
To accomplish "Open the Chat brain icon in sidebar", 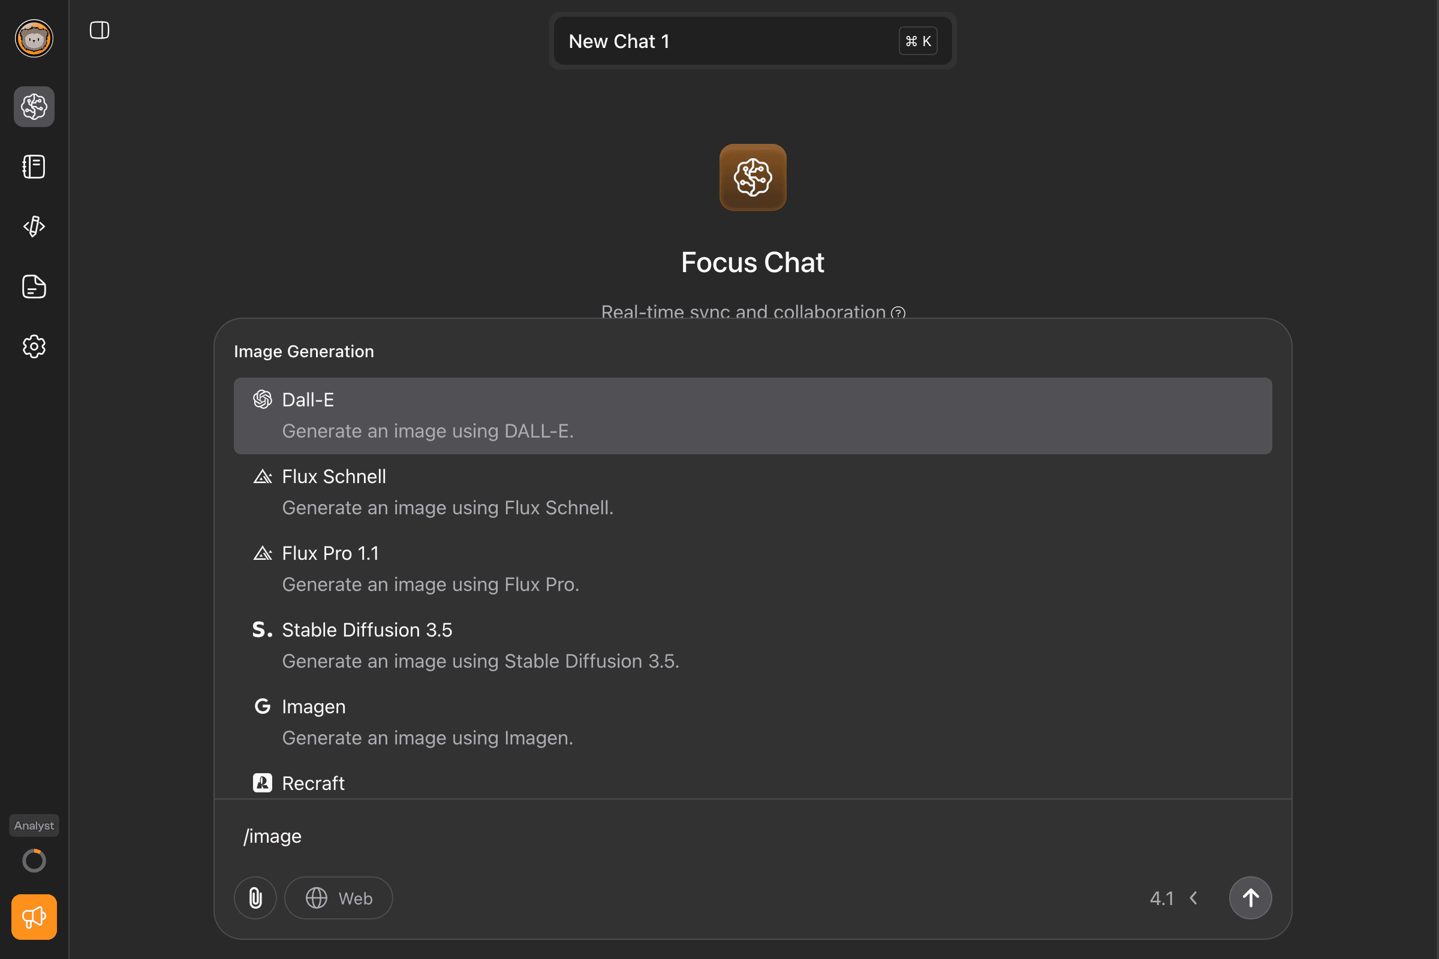I will [x=34, y=107].
